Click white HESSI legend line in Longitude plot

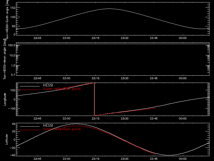(x=30, y=86)
